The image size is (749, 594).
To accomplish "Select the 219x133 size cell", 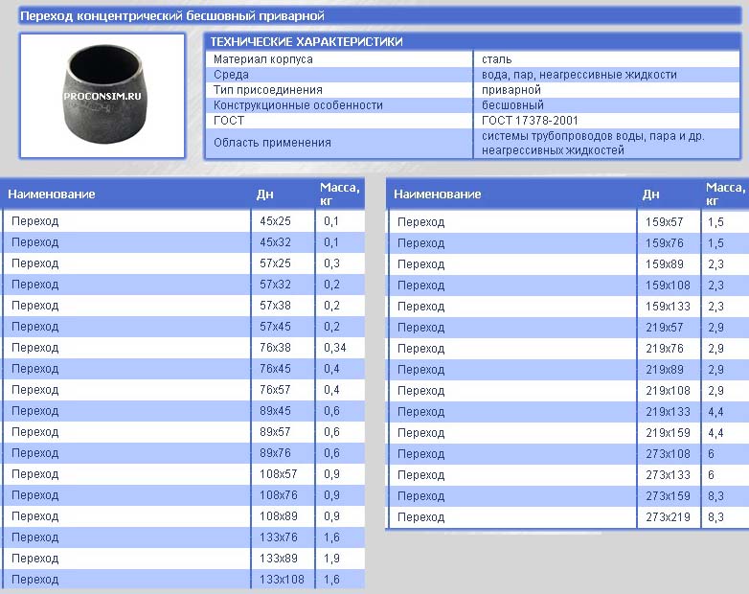I will coord(668,412).
